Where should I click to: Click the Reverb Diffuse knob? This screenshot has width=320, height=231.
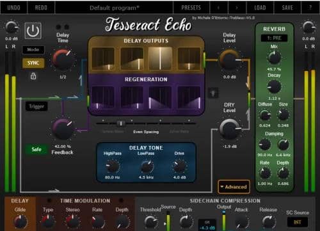[x=265, y=115]
